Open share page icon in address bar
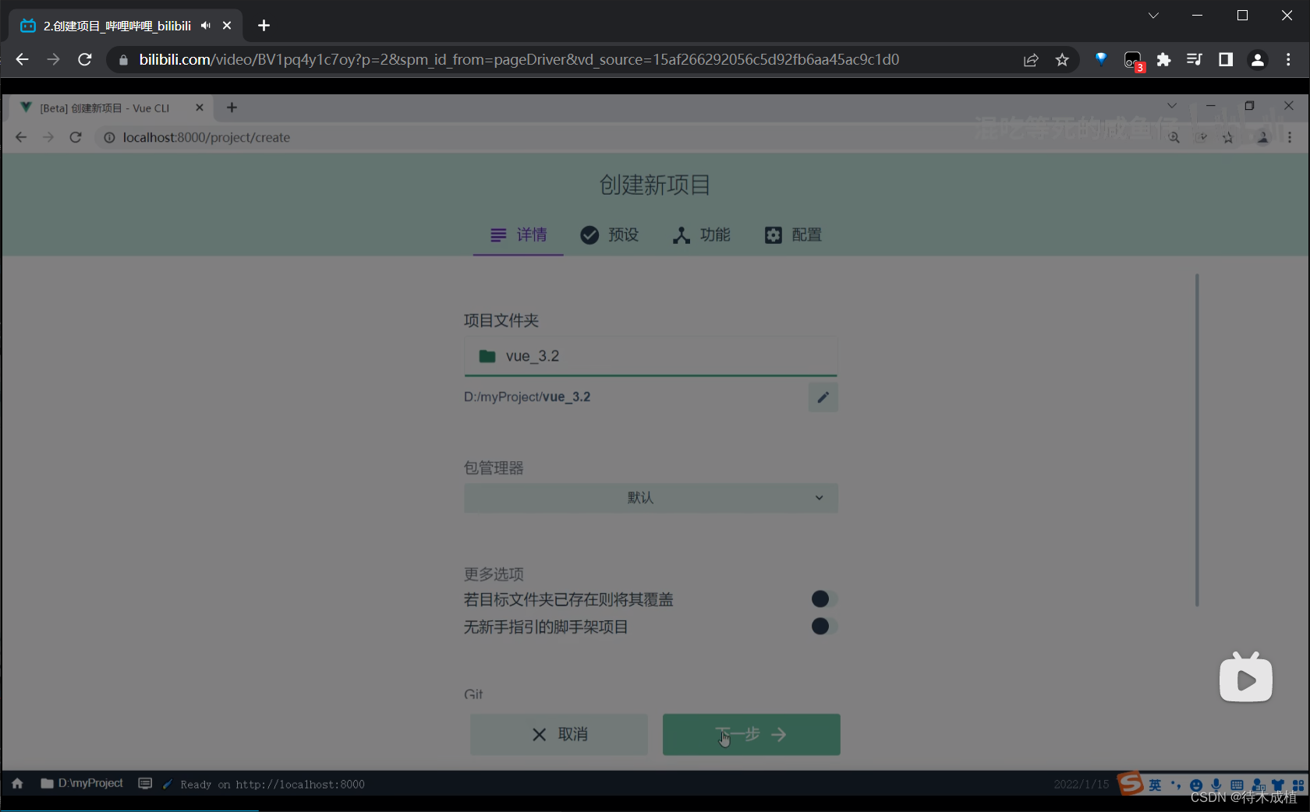The width and height of the screenshot is (1310, 812). [1031, 60]
